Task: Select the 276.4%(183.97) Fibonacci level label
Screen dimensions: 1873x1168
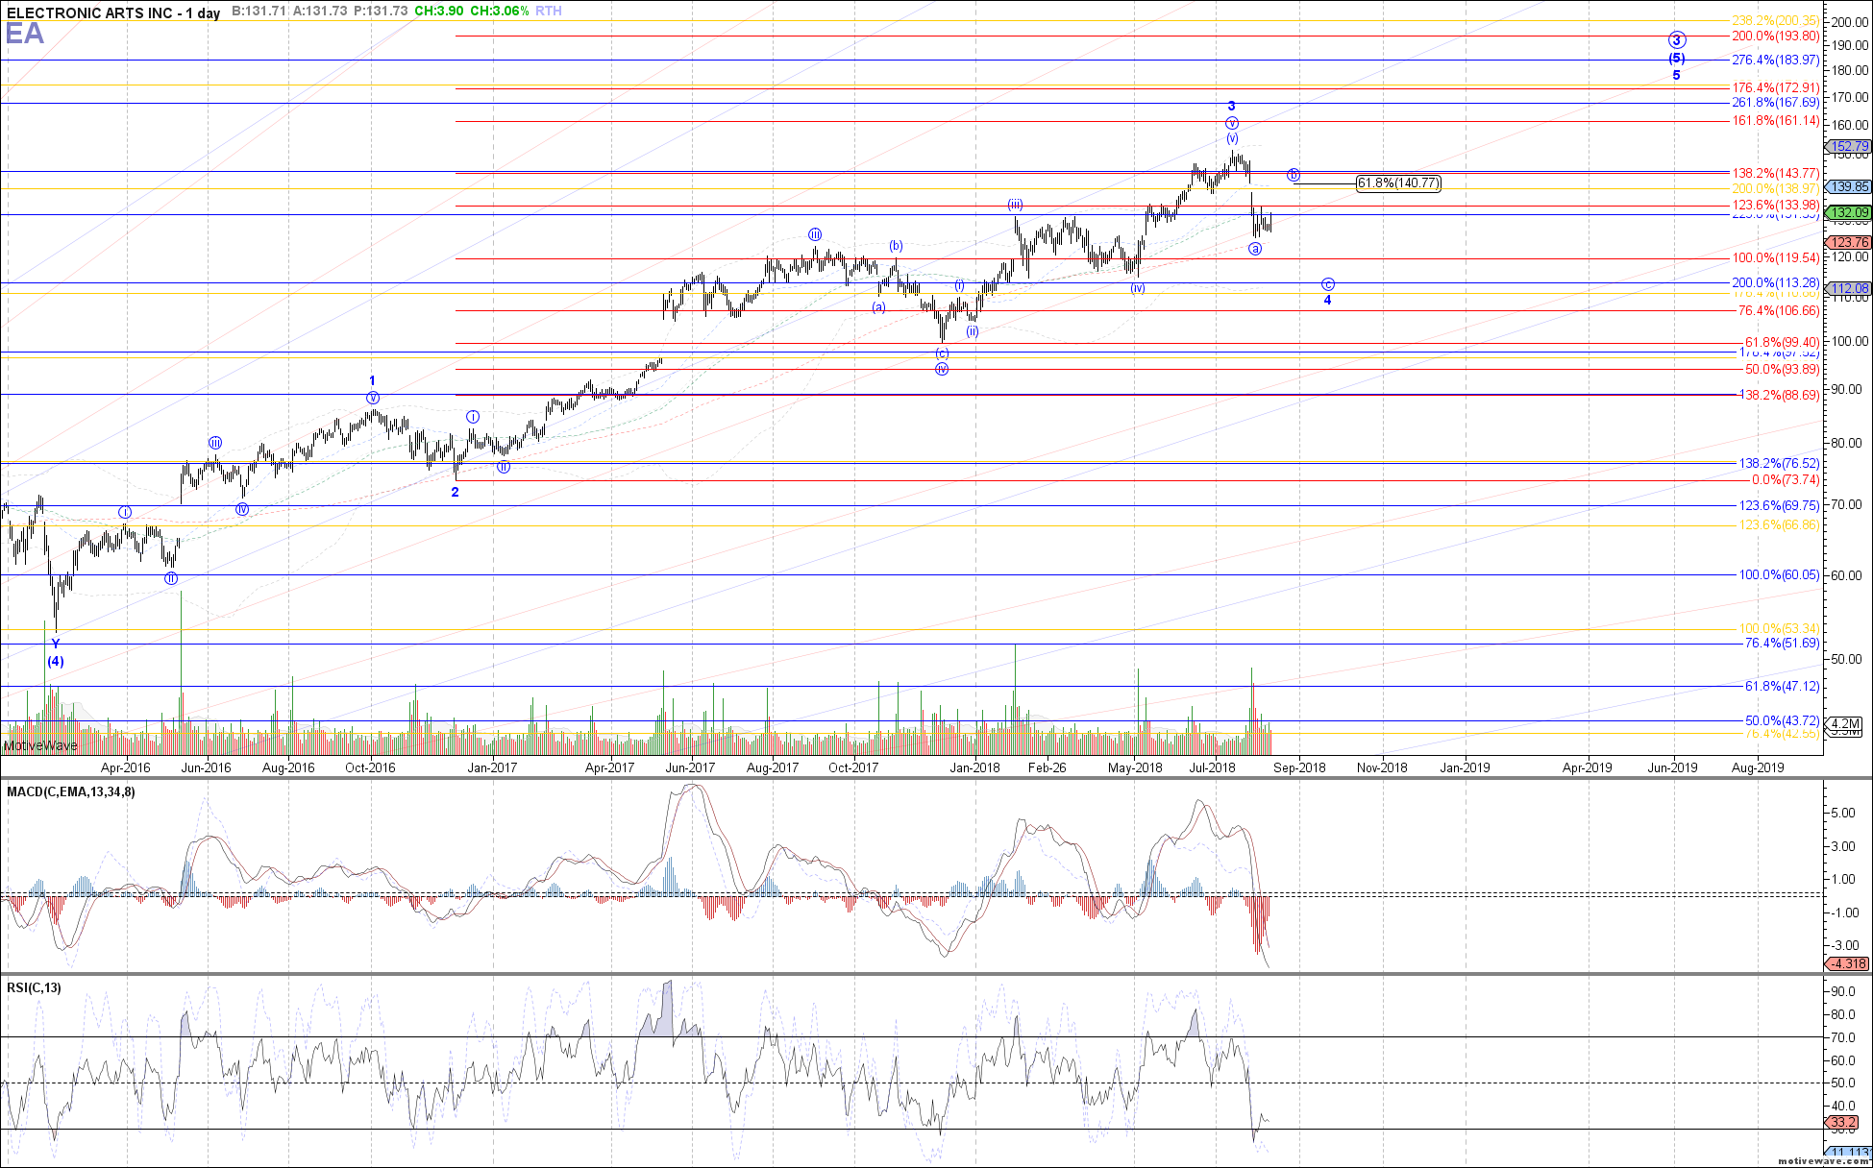Action: click(x=1776, y=60)
